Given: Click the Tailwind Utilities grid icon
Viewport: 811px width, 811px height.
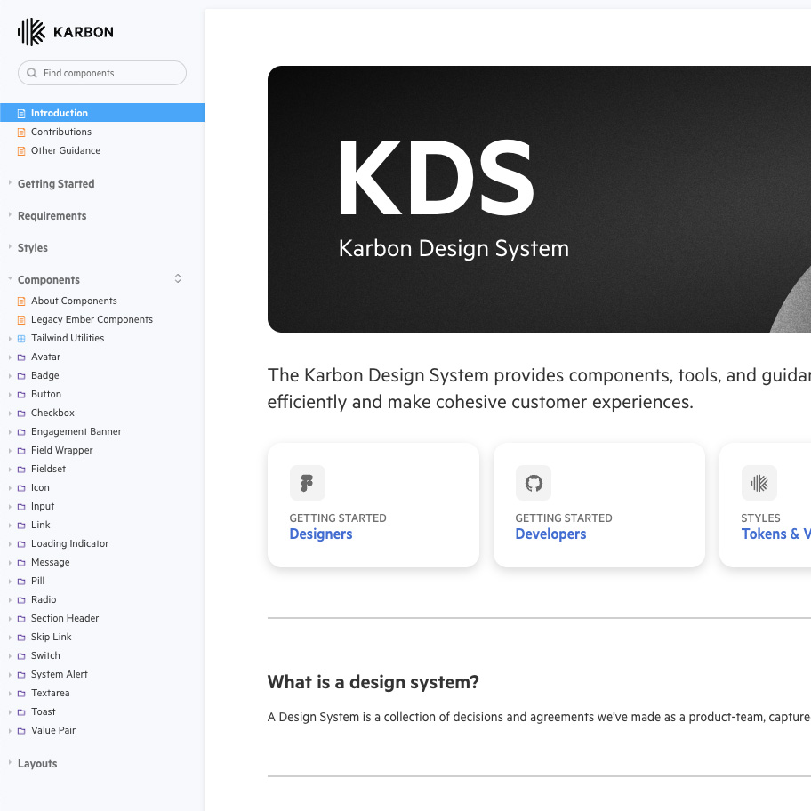Looking at the screenshot, I should click(x=22, y=339).
